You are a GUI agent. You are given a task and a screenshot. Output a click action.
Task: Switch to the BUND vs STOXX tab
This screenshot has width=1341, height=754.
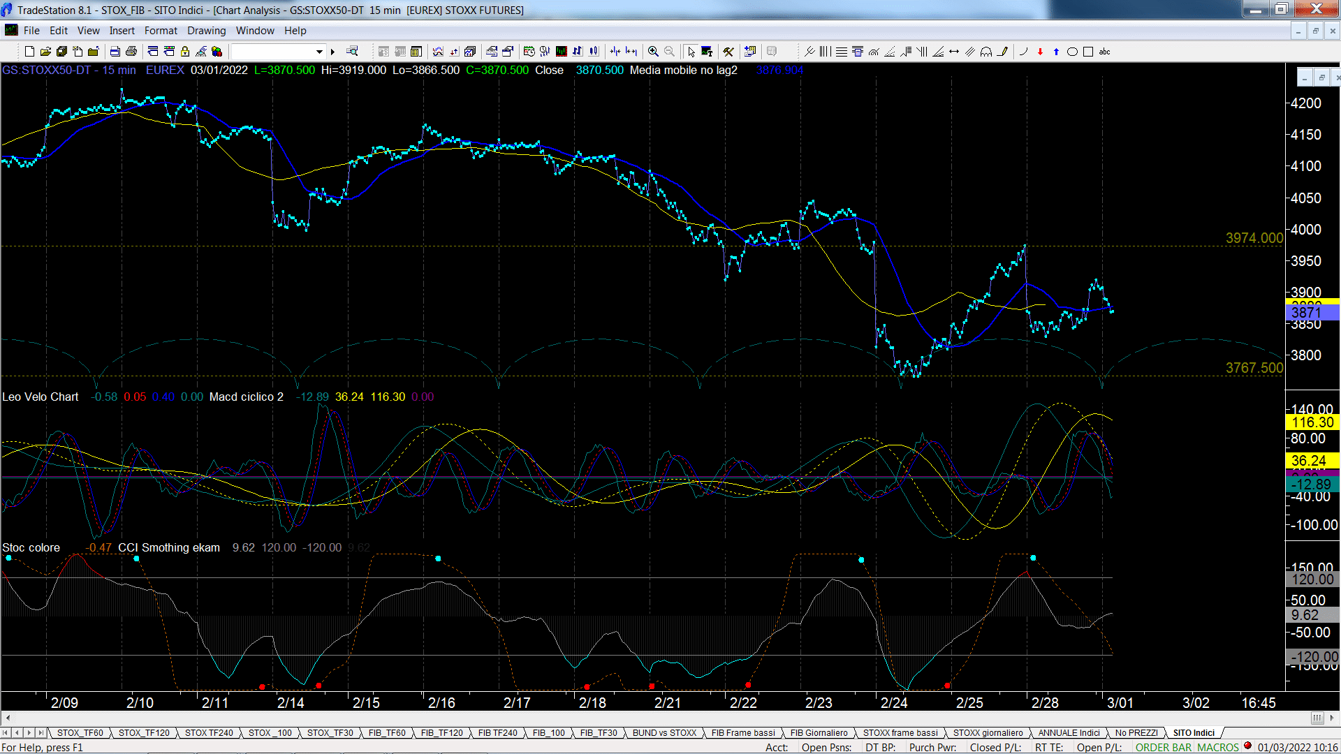[664, 732]
